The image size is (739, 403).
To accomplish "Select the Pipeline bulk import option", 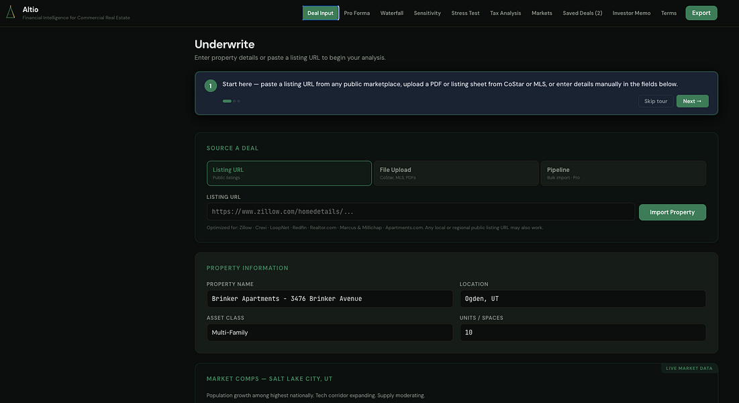I will 623,173.
